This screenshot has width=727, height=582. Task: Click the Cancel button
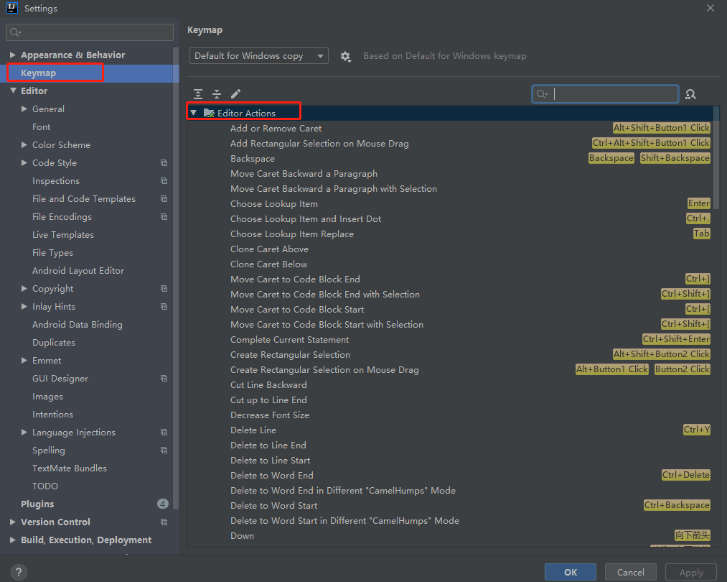(x=631, y=572)
